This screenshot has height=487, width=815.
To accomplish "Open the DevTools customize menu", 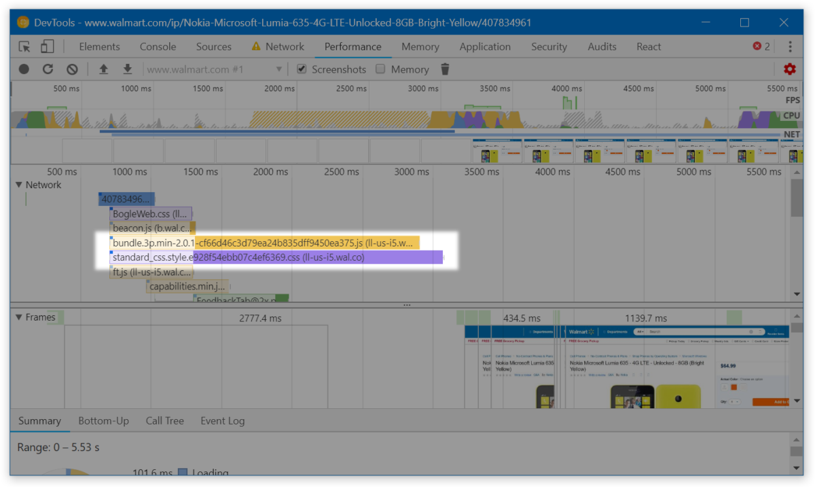I will coord(789,46).
